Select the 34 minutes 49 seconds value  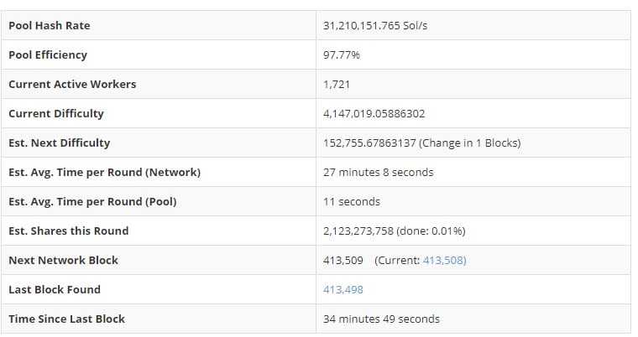[381, 319]
